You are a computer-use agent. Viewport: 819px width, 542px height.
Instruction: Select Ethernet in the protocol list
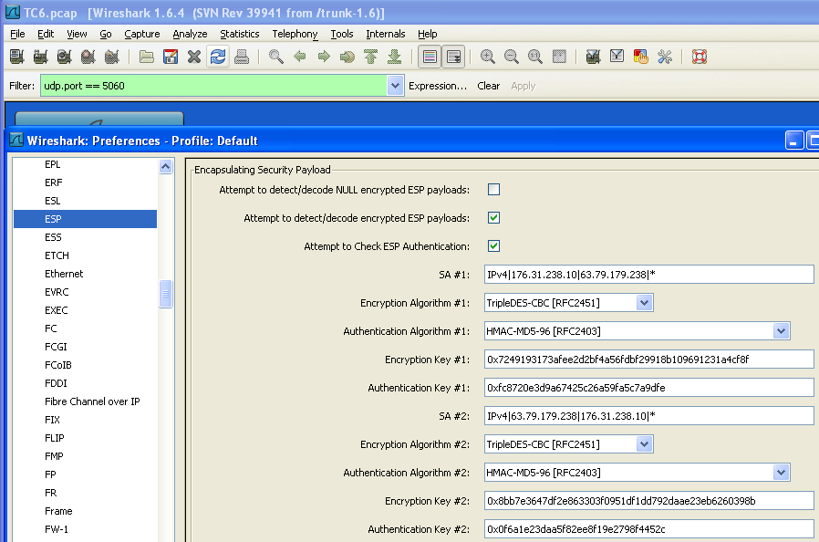pos(85,274)
